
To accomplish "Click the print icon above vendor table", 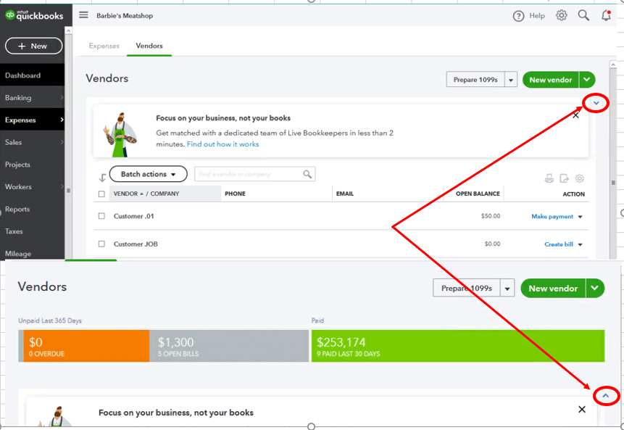I will click(x=549, y=178).
